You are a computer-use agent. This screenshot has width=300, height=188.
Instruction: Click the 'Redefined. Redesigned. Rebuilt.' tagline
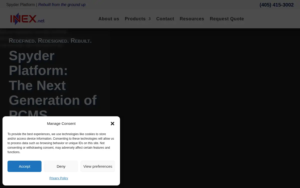(50, 41)
